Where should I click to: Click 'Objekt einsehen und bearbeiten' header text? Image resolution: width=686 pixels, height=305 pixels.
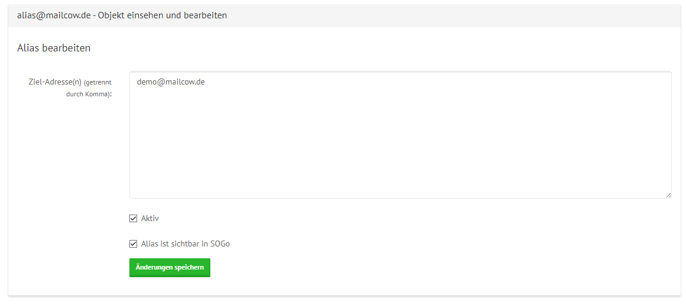pos(162,15)
